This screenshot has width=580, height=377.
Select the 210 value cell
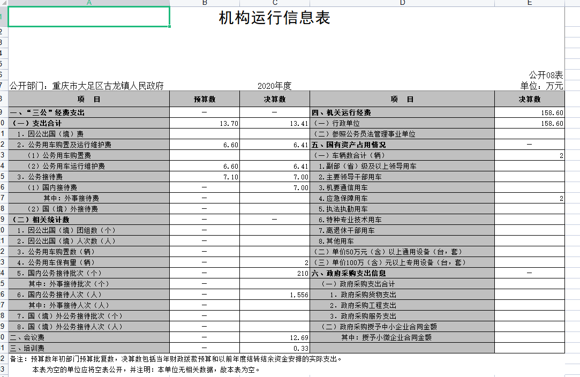click(x=275, y=274)
